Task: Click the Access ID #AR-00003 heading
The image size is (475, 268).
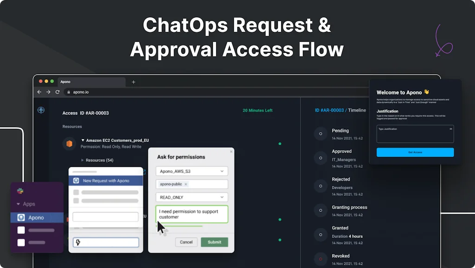Action: pos(85,113)
